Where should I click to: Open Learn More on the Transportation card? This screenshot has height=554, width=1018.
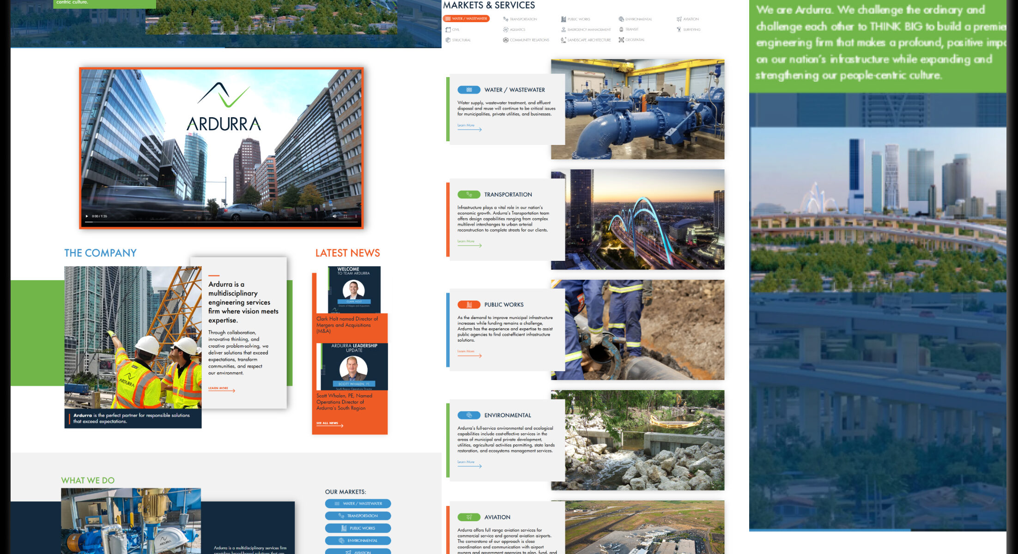tap(469, 243)
